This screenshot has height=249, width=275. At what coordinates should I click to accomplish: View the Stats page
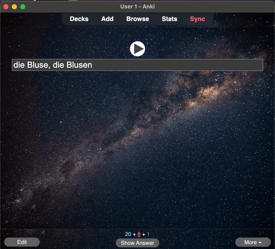coord(169,19)
